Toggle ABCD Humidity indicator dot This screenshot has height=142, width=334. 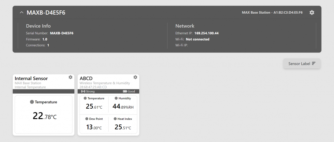click(x=116, y=98)
